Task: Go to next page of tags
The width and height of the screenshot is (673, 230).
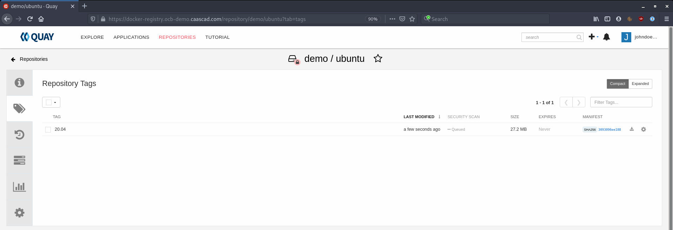Action: coord(579,102)
